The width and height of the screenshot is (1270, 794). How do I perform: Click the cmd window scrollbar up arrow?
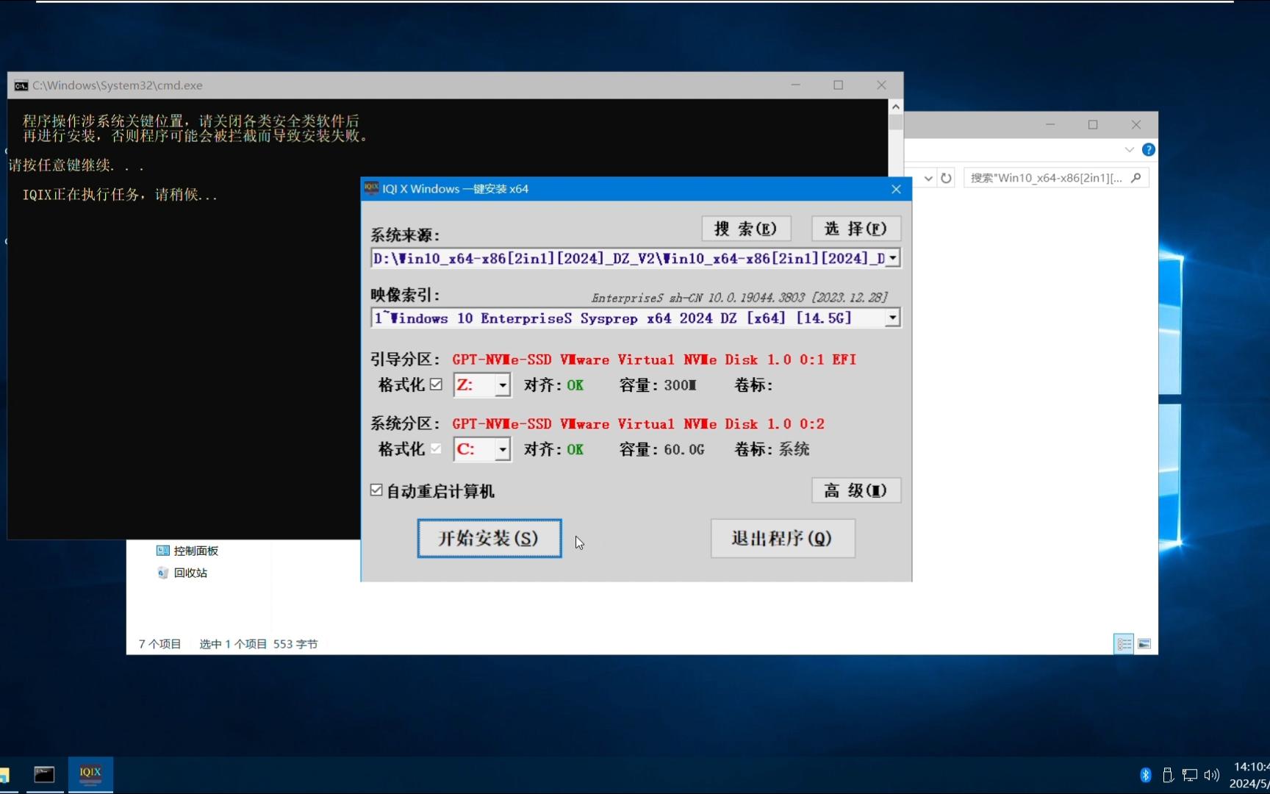(896, 107)
